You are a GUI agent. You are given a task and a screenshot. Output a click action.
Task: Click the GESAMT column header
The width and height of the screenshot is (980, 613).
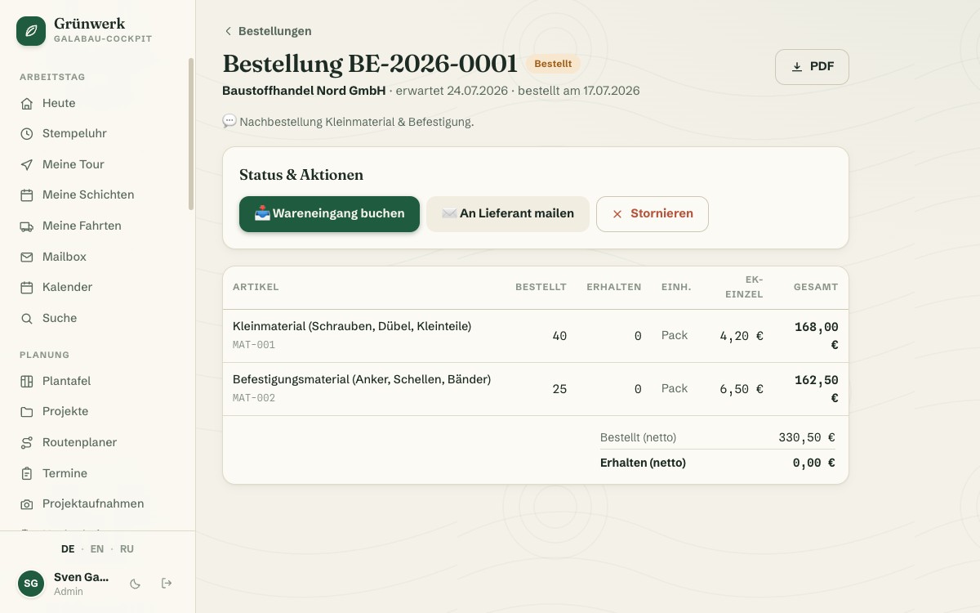(x=816, y=287)
